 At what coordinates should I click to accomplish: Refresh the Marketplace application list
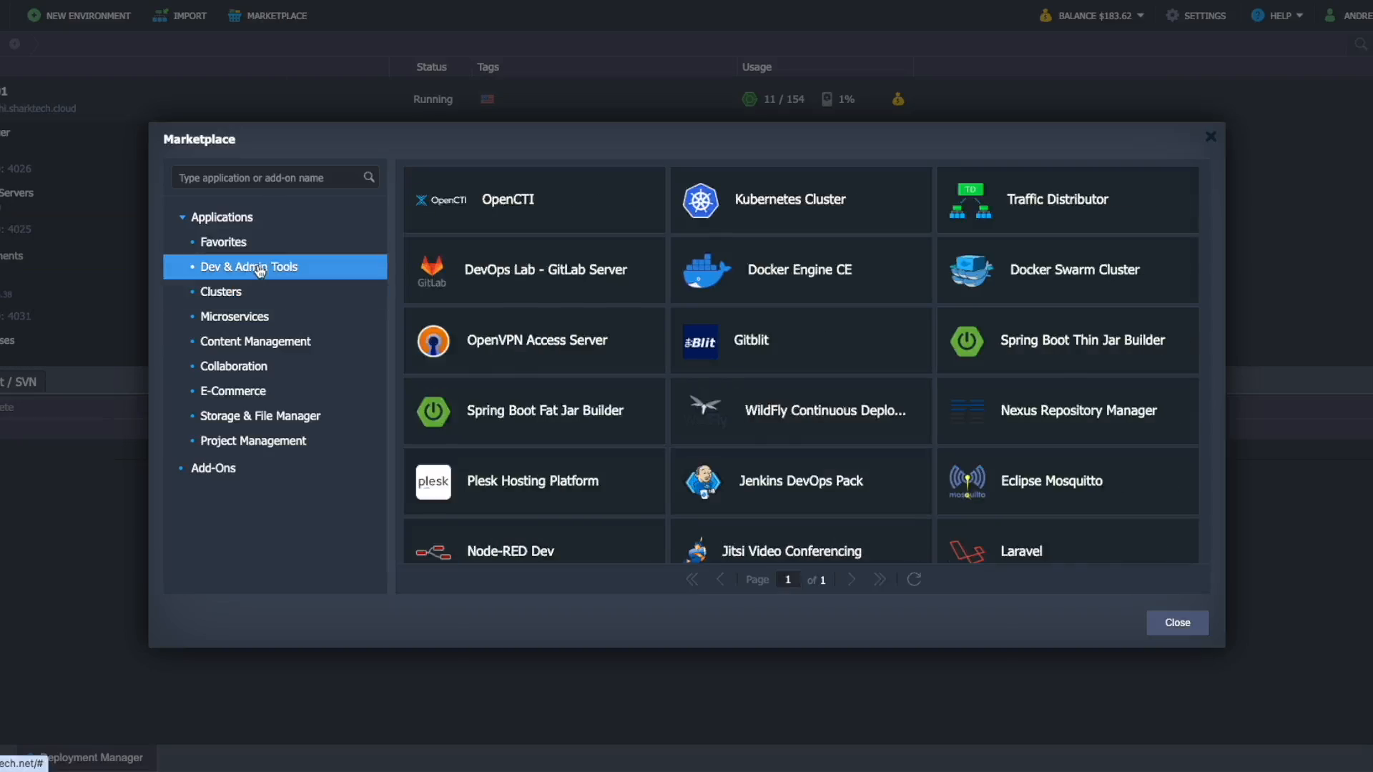(914, 579)
